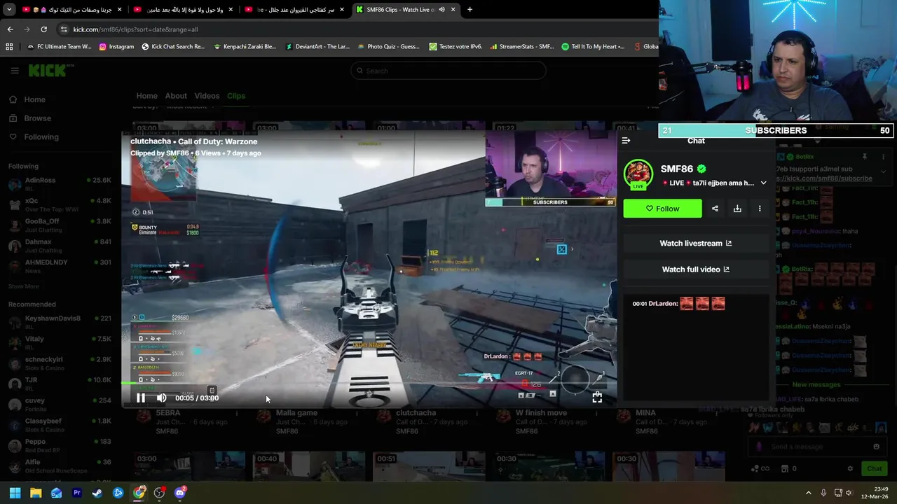Focus the Kick Search field

coord(448,71)
